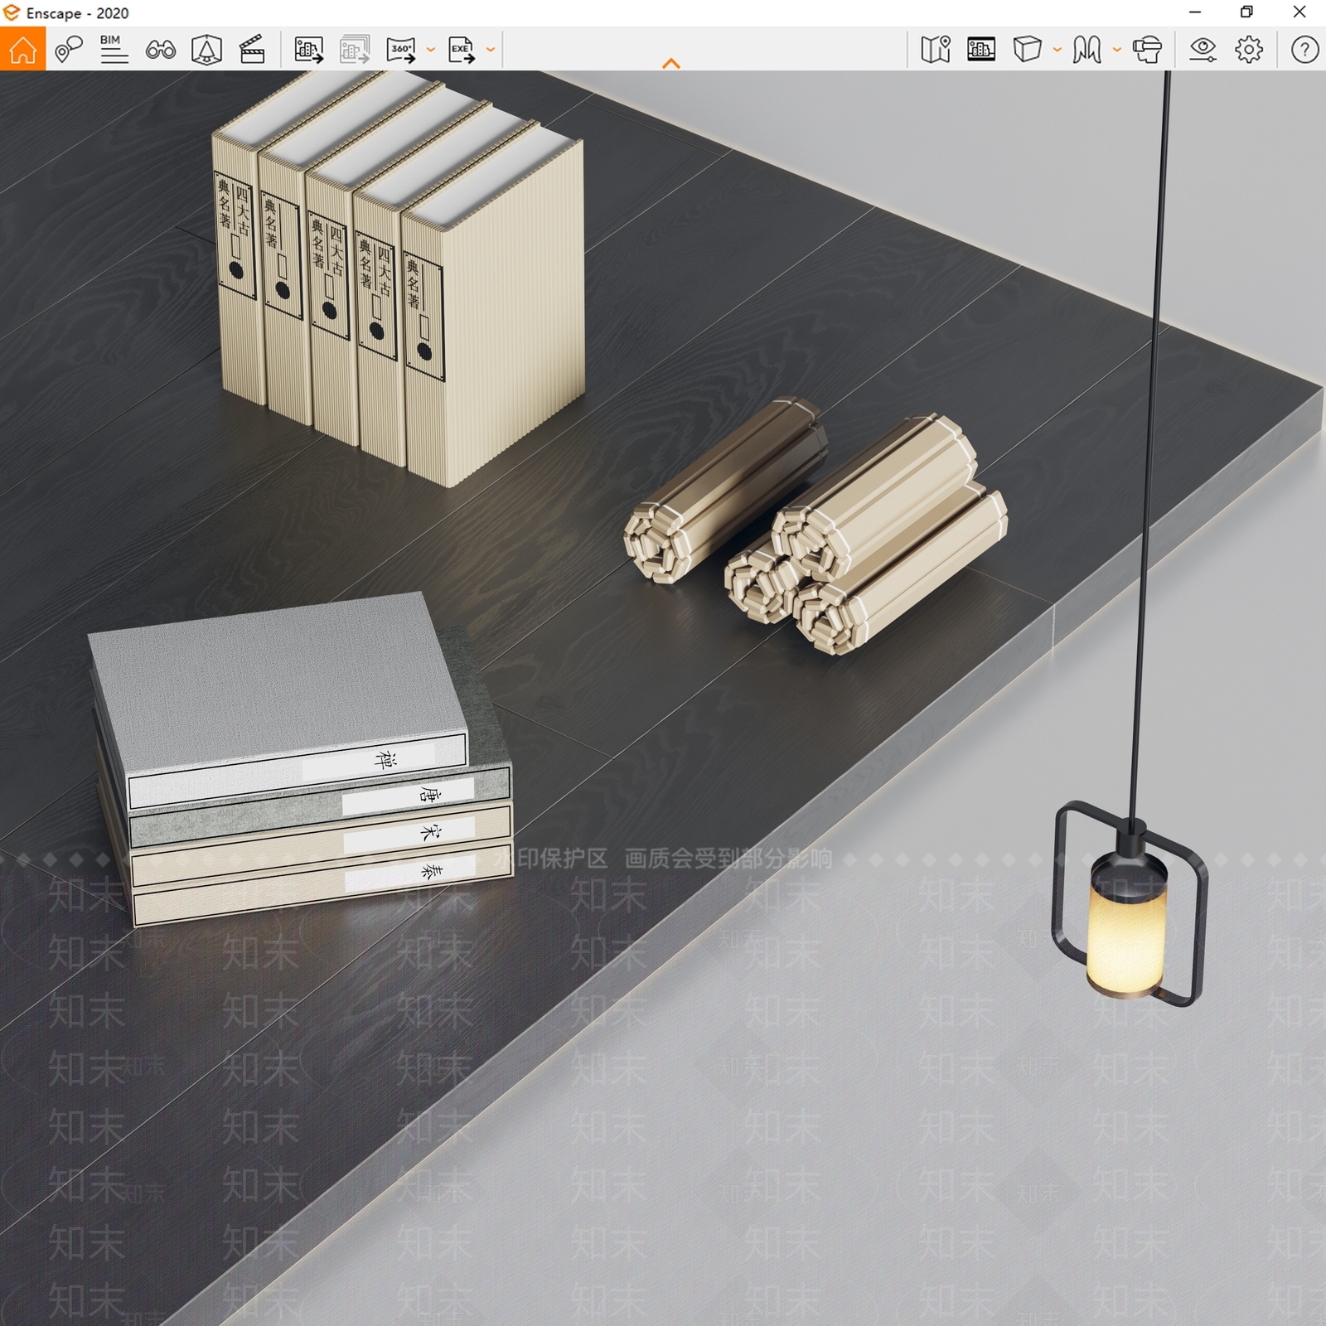Screen dimensions: 1326x1326
Task: Switch projection mode with the cube icon
Action: click(1027, 50)
